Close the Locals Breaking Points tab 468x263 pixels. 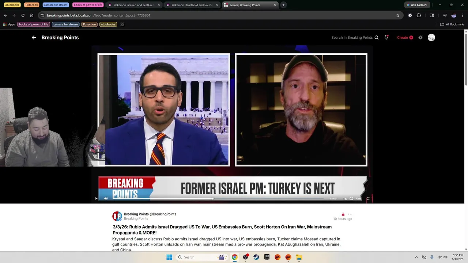[275, 5]
